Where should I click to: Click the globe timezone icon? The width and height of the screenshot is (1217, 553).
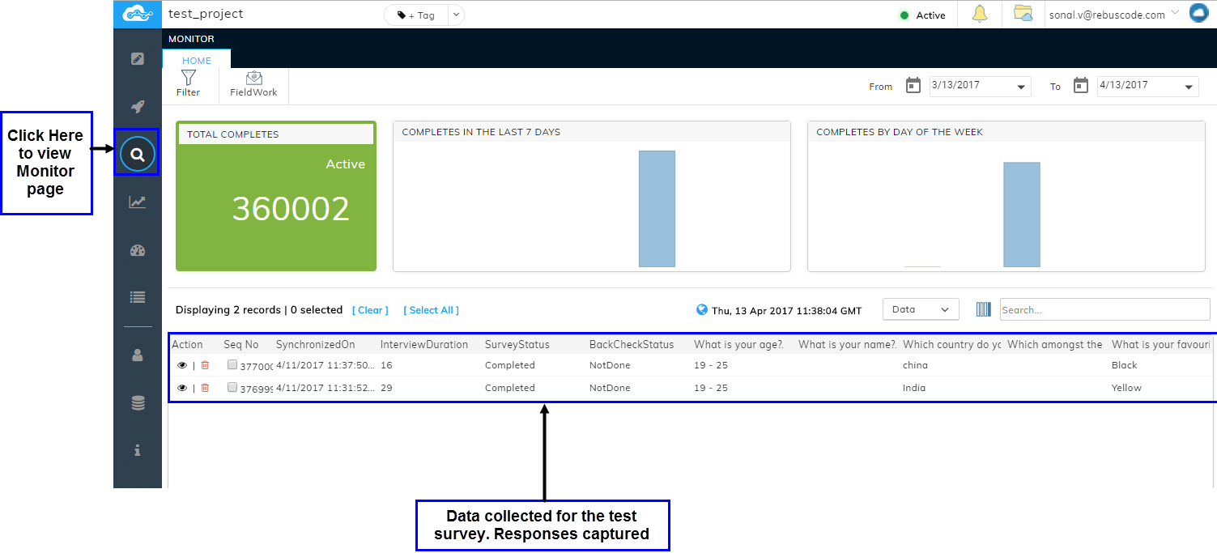[x=702, y=309]
